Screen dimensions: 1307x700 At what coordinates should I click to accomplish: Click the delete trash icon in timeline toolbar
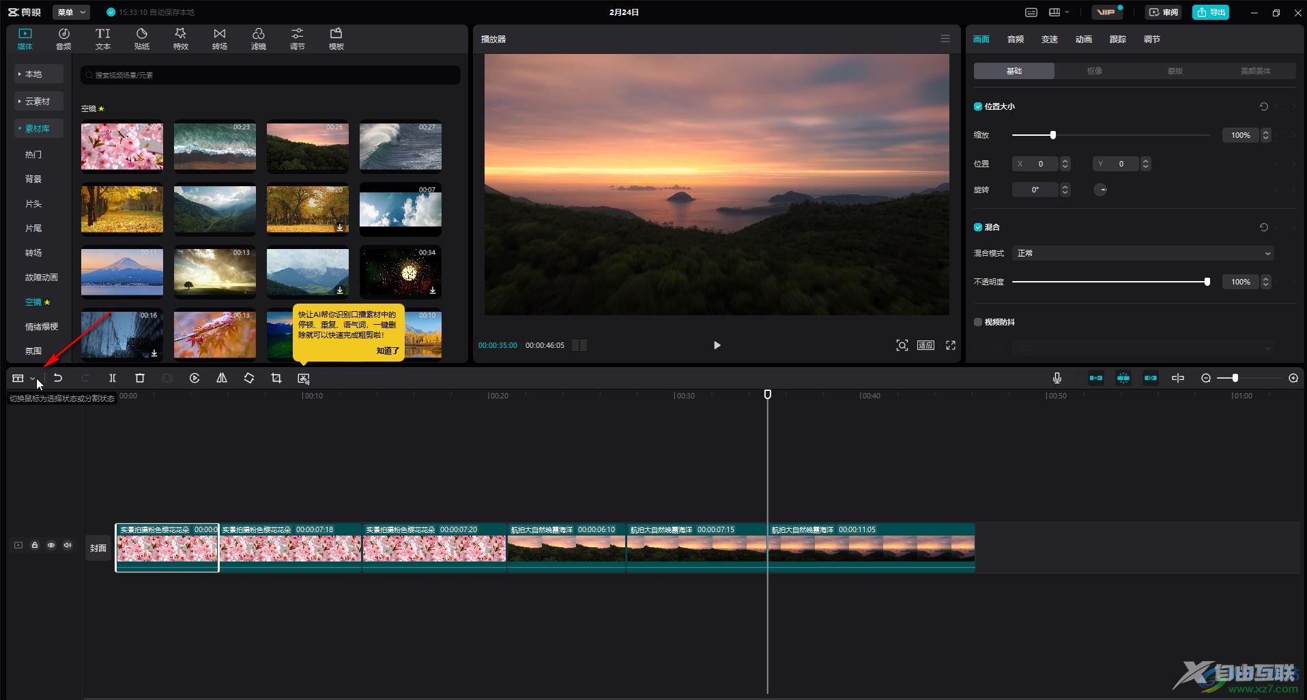point(140,378)
